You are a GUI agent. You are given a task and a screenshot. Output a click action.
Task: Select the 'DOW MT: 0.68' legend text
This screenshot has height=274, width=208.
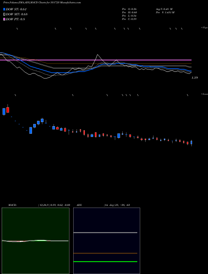(17, 14)
